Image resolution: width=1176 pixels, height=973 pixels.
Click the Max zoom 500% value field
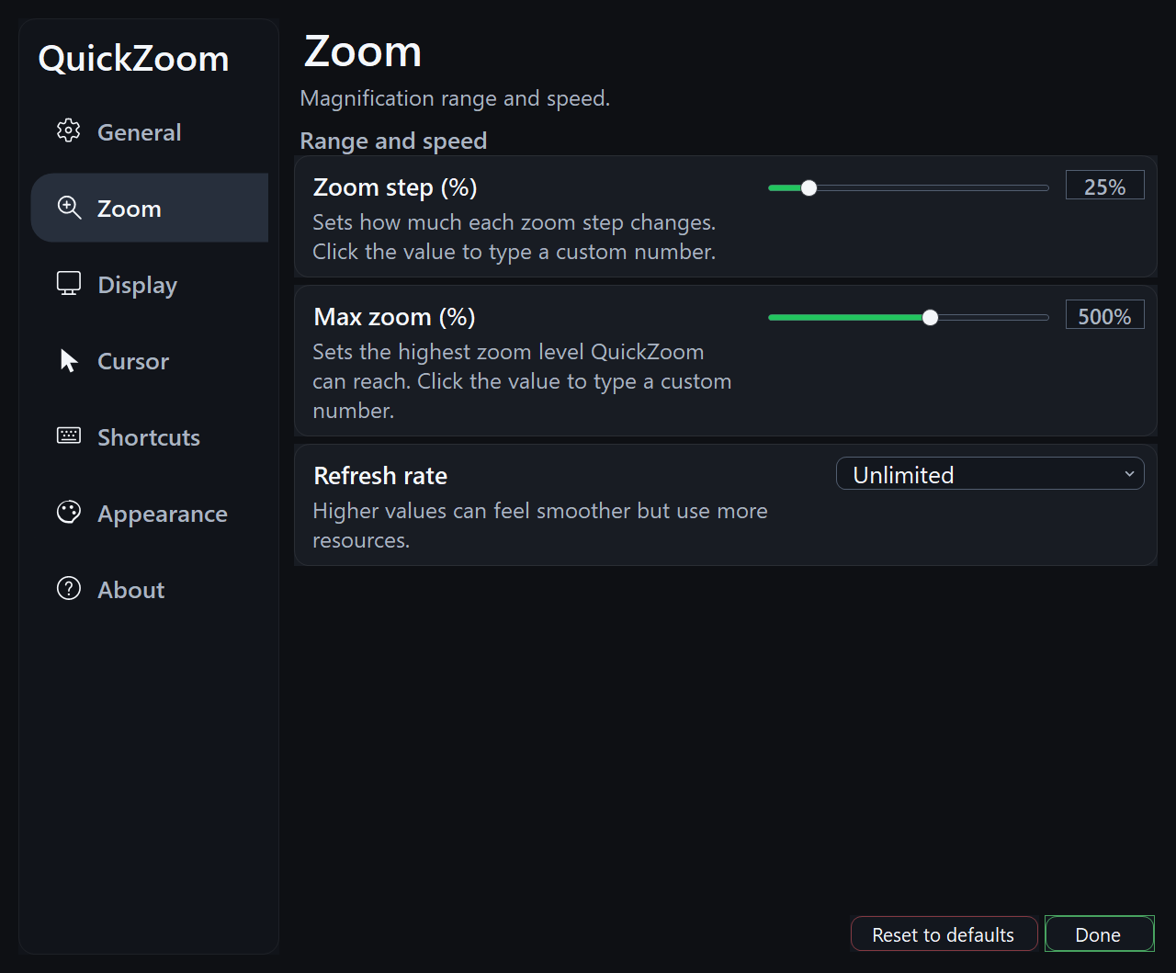tap(1104, 315)
